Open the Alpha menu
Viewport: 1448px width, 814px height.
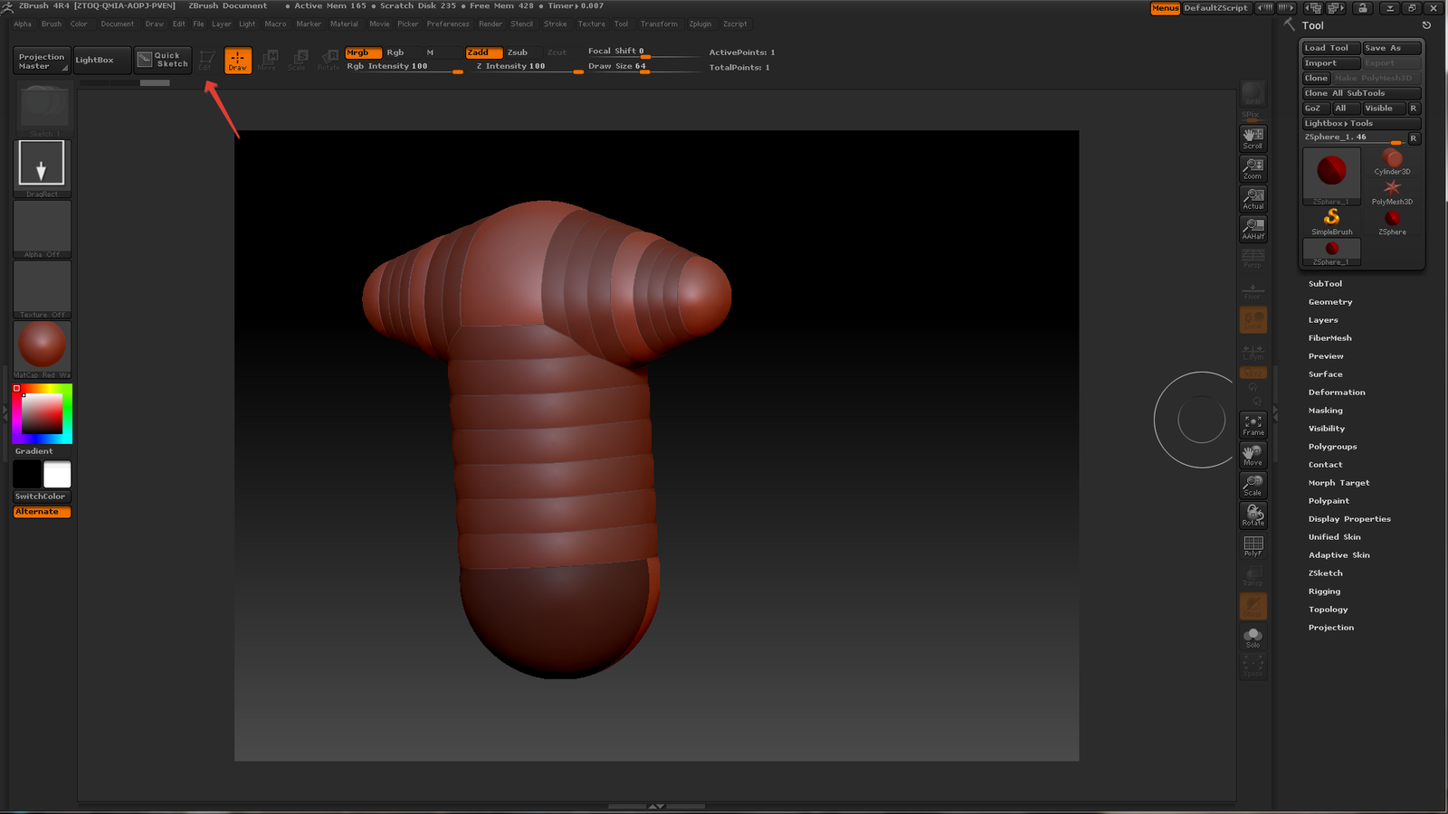[x=23, y=24]
